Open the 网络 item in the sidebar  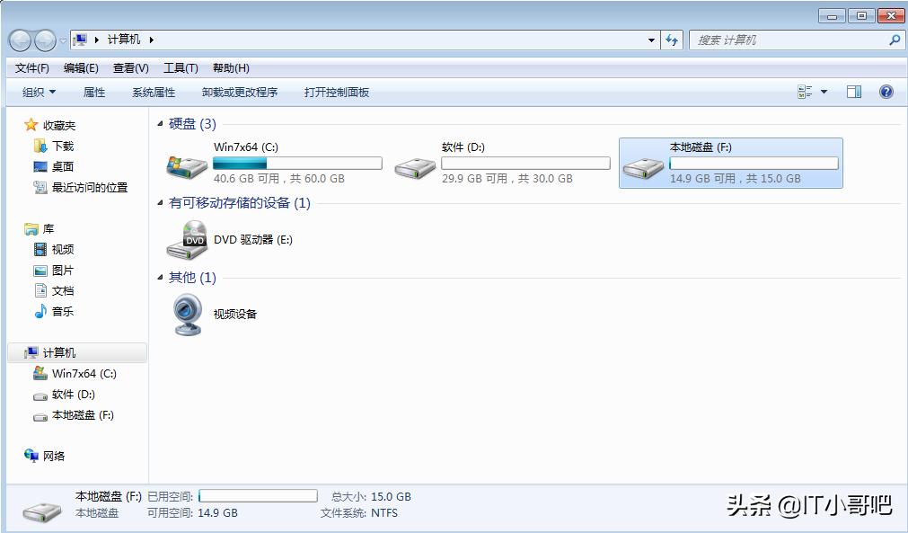(x=55, y=456)
